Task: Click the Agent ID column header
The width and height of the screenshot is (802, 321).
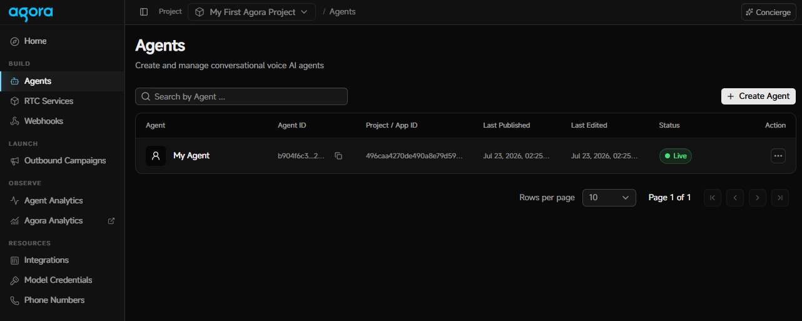Action: tap(292, 125)
